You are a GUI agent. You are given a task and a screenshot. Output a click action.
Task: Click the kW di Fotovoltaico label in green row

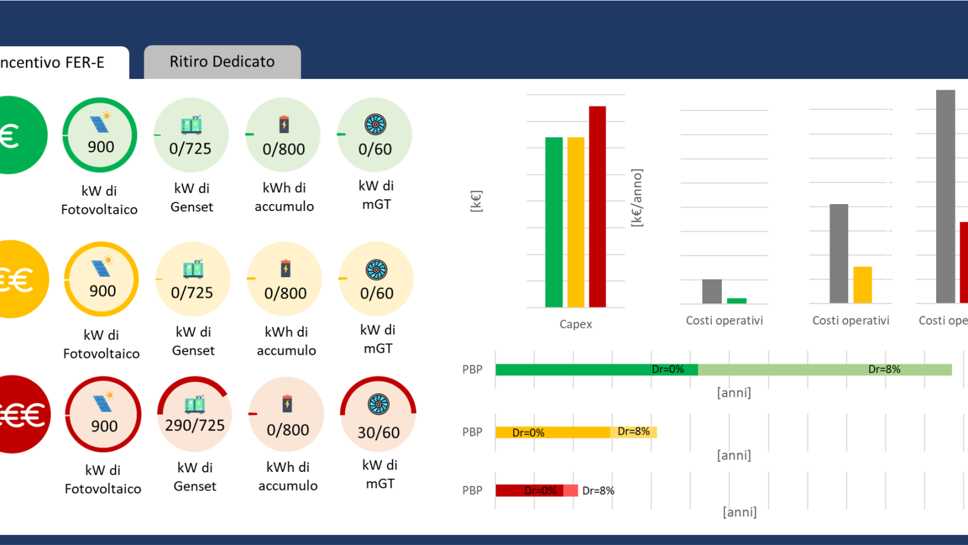click(99, 200)
